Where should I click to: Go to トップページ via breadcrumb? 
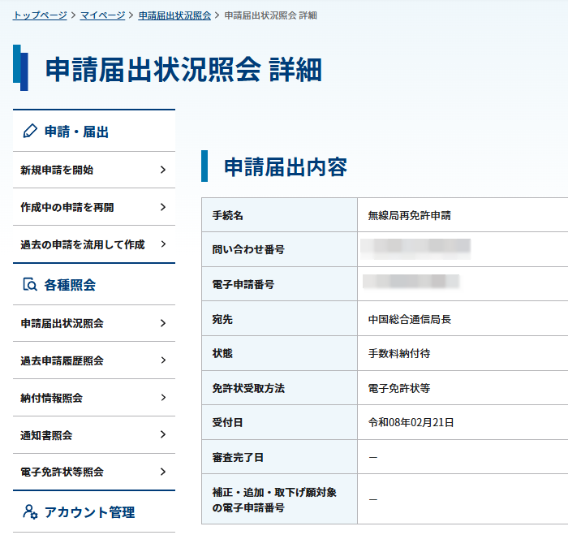click(x=40, y=15)
